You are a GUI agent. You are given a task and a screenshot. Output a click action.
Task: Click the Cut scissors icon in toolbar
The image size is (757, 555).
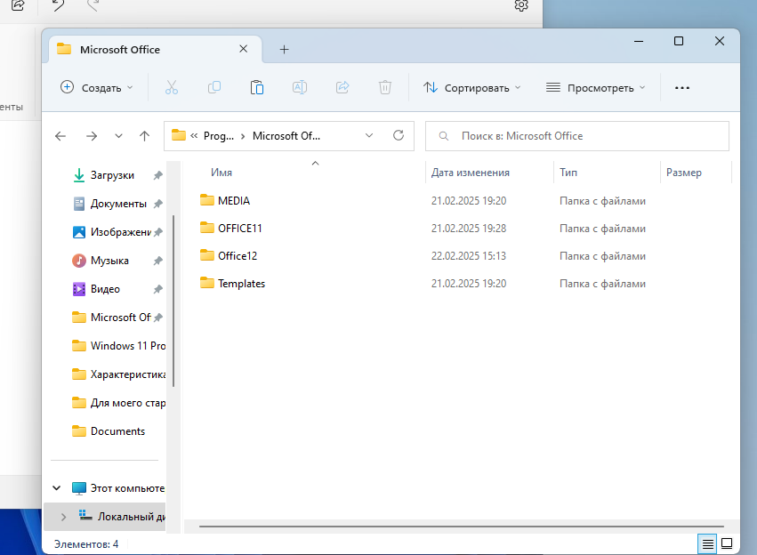(x=172, y=87)
